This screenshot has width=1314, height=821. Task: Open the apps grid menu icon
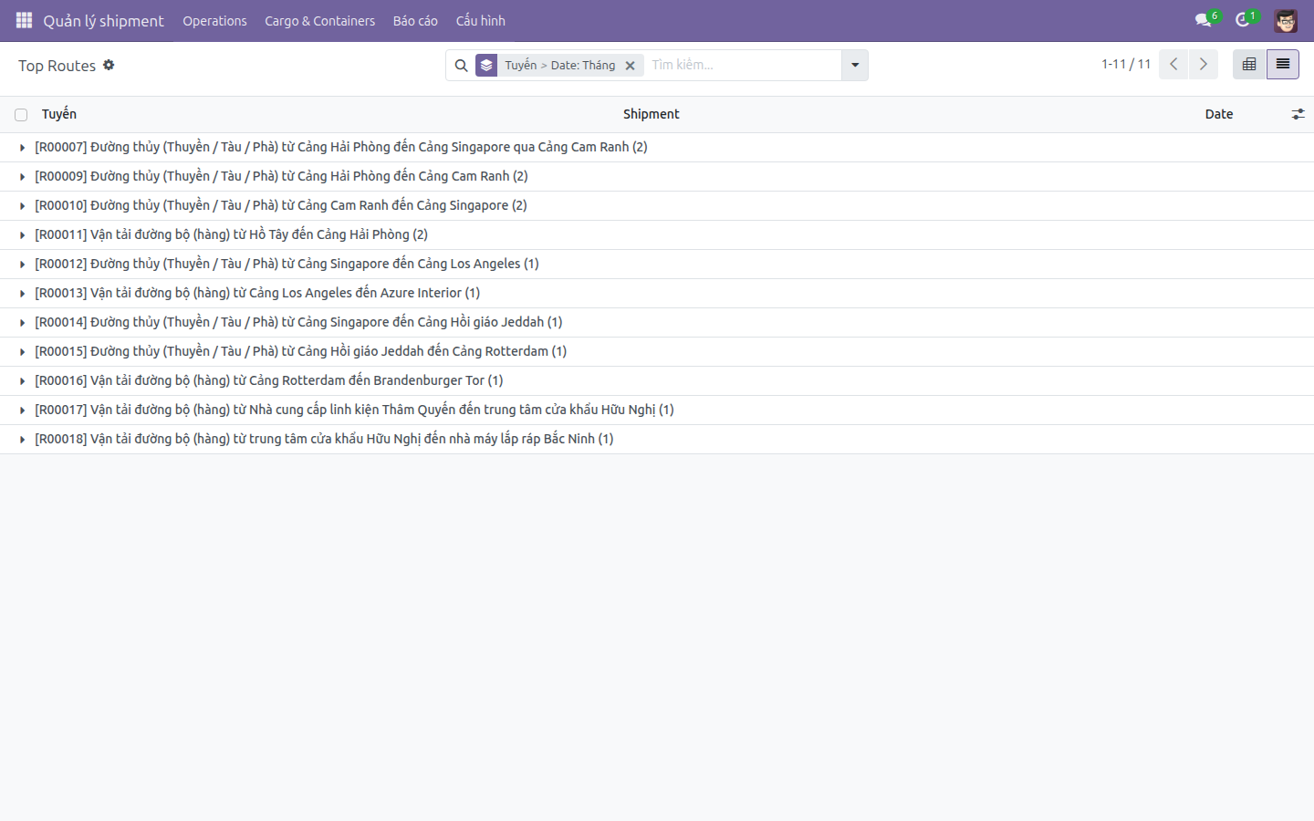click(x=24, y=20)
